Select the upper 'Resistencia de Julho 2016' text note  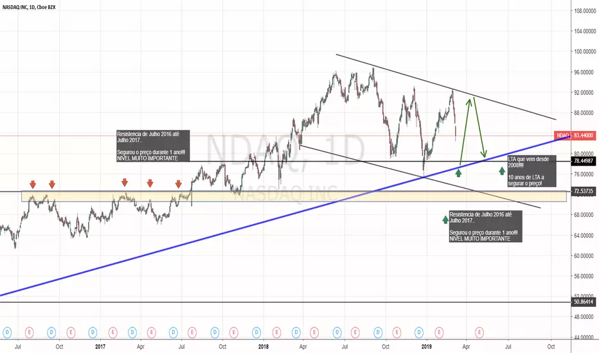pos(153,146)
